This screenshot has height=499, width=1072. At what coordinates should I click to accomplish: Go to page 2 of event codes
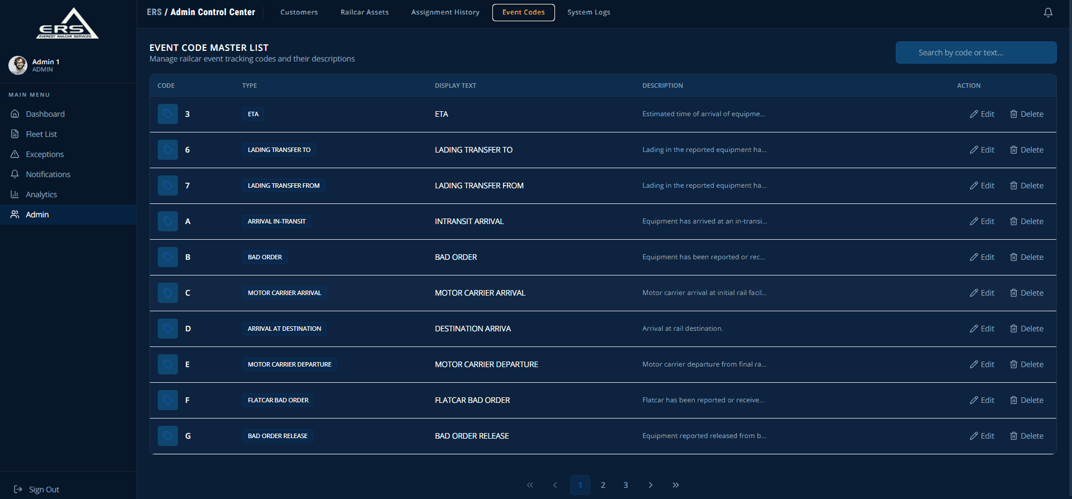tap(603, 485)
